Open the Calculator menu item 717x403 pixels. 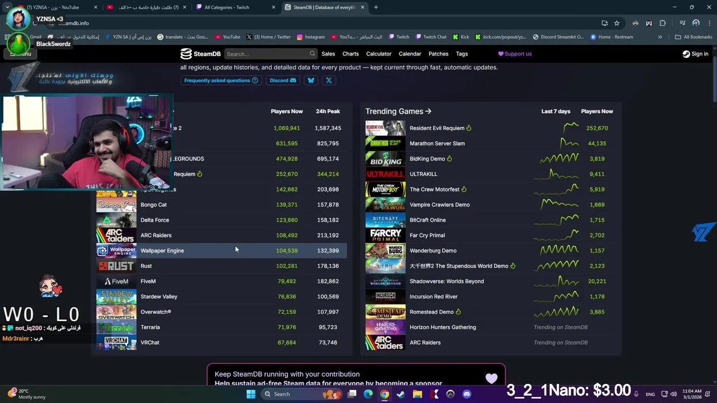tap(379, 54)
